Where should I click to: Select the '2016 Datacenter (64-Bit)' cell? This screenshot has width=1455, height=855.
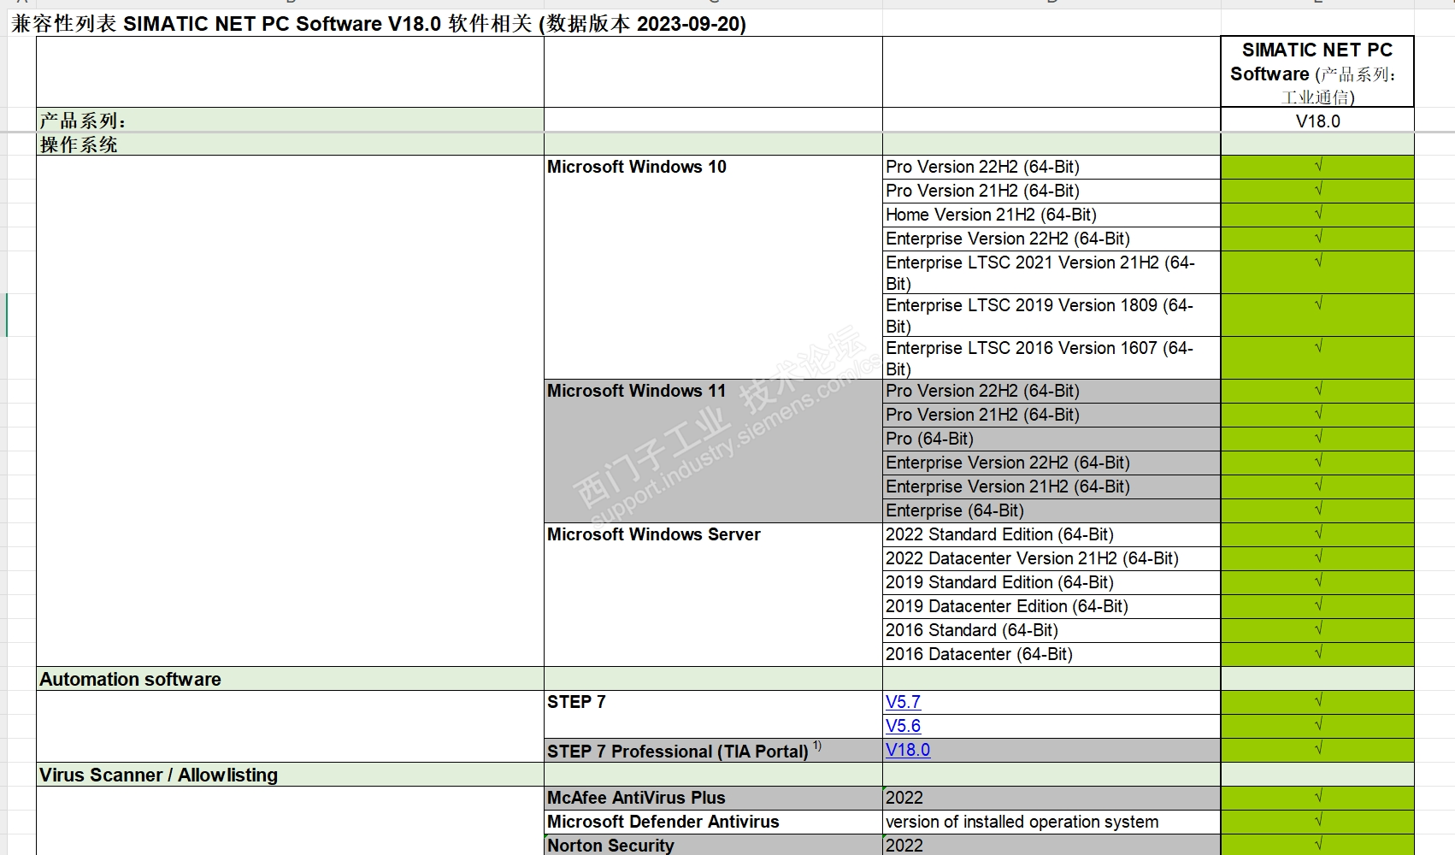[1051, 654]
